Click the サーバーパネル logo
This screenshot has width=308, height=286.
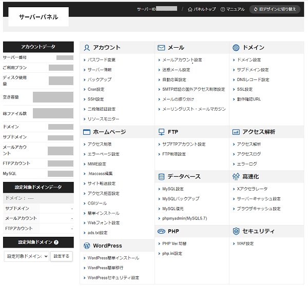click(38, 17)
